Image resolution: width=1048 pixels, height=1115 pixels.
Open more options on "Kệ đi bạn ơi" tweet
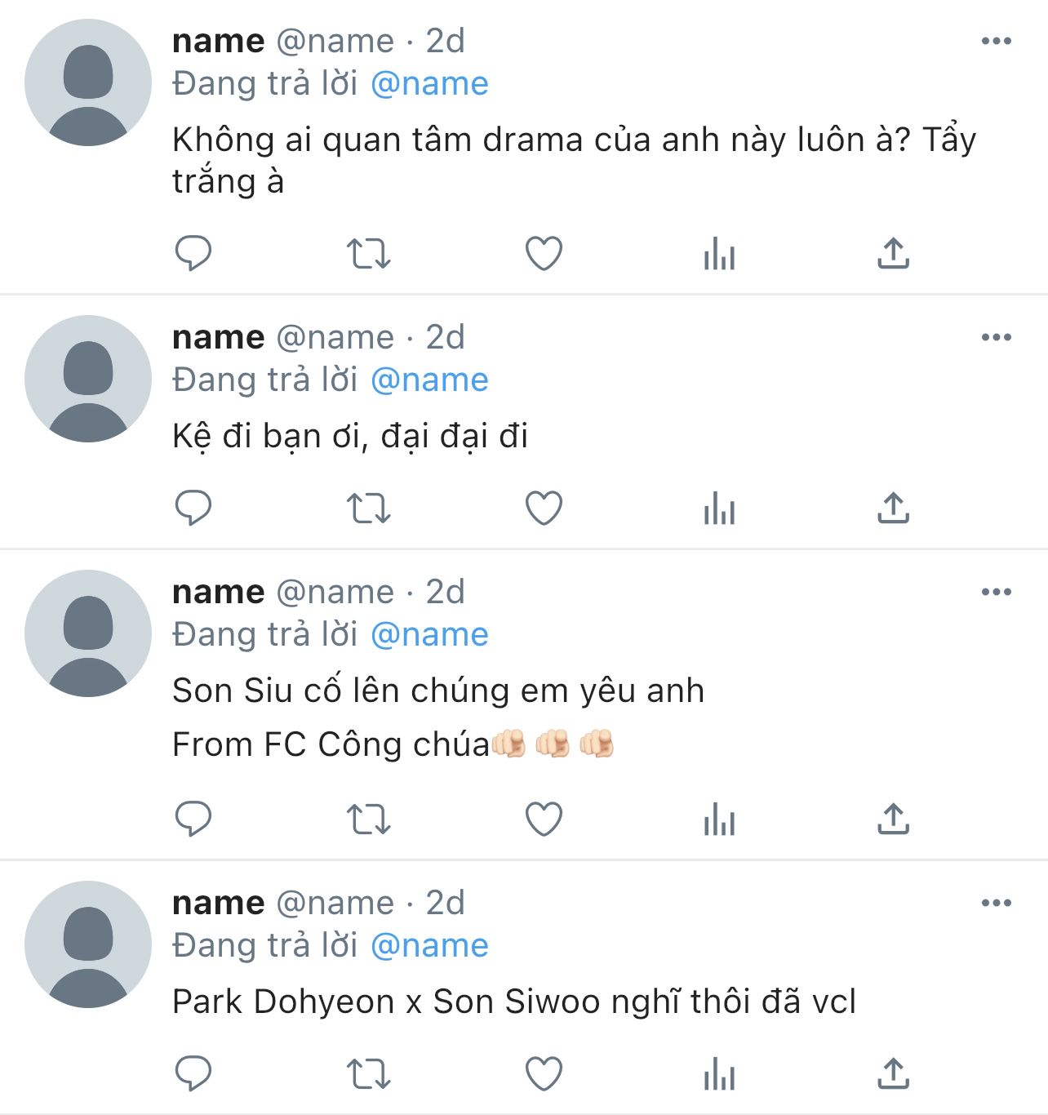coord(997,337)
